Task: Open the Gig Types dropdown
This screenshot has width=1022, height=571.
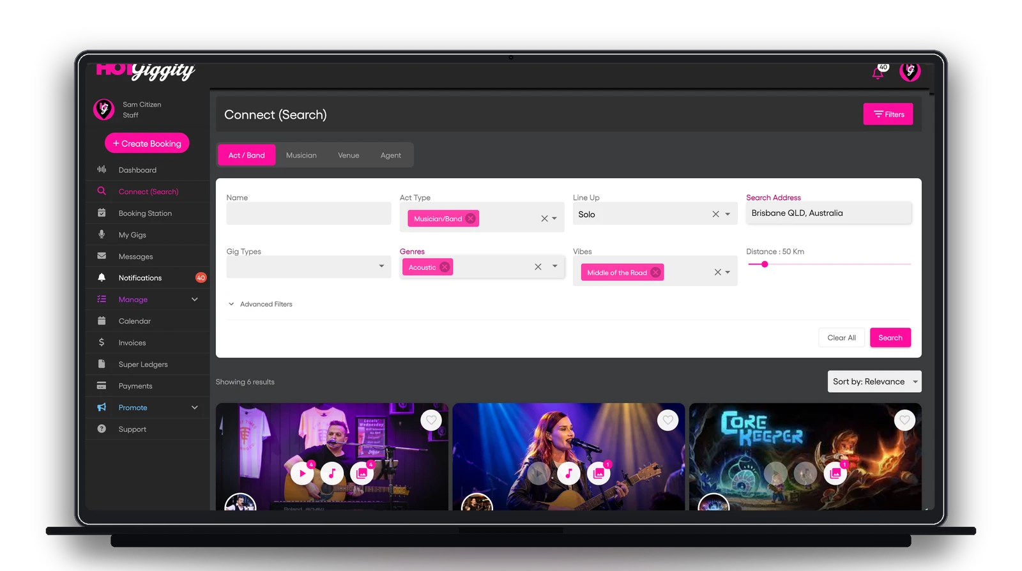Action: 309,266
